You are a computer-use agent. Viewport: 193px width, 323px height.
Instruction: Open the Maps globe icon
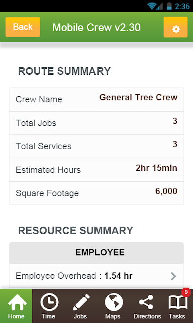pyautogui.click(x=114, y=302)
